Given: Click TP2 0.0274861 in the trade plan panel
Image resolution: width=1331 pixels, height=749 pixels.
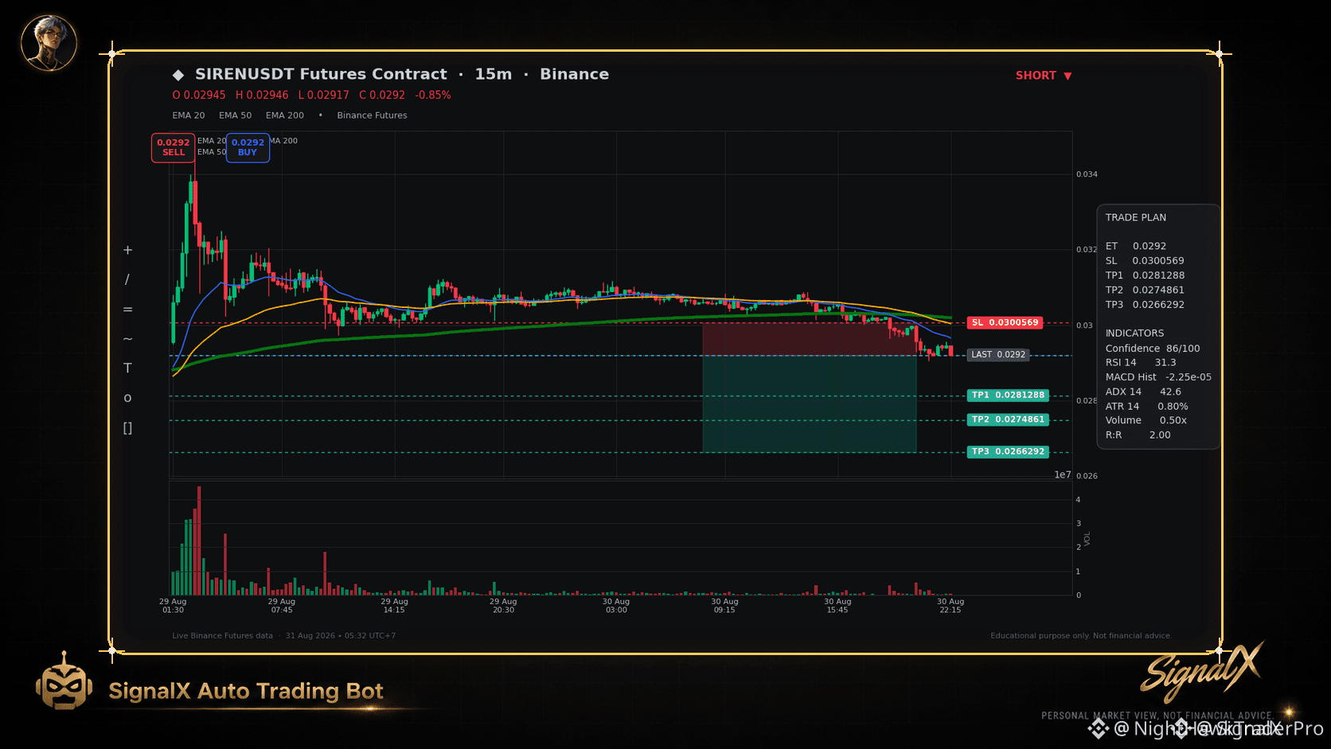Looking at the screenshot, I should [x=1145, y=290].
